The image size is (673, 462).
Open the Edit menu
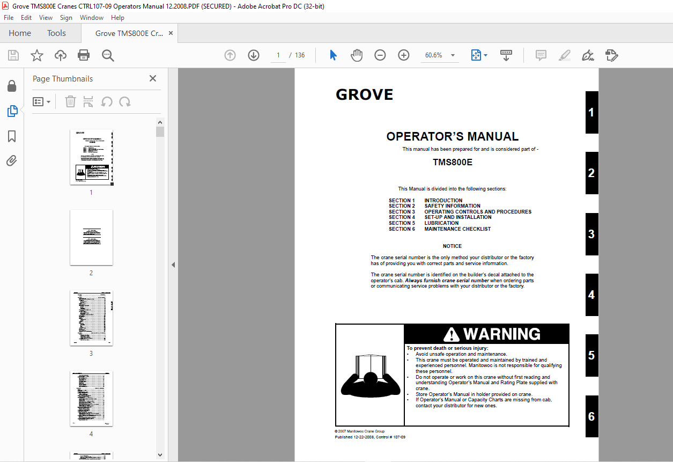[26, 18]
